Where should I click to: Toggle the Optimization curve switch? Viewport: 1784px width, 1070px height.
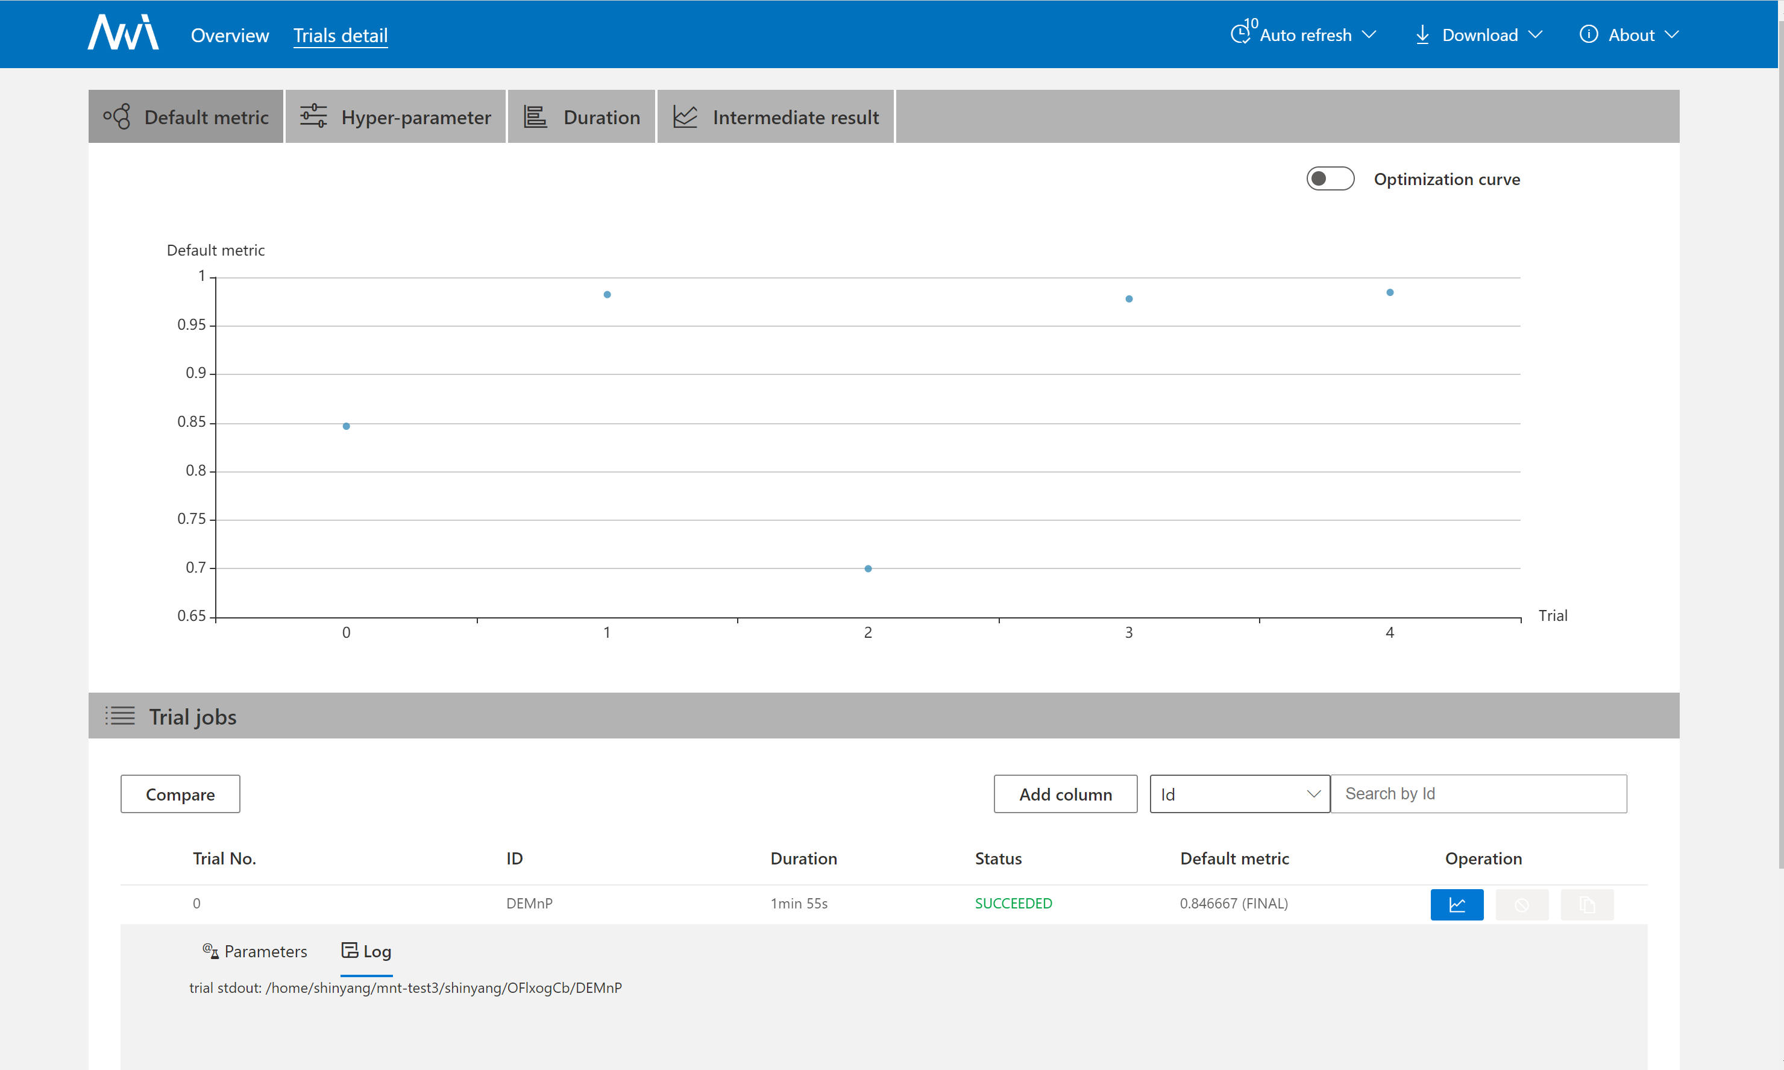1330,179
